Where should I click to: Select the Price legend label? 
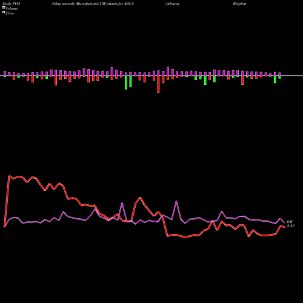(x=10, y=13)
